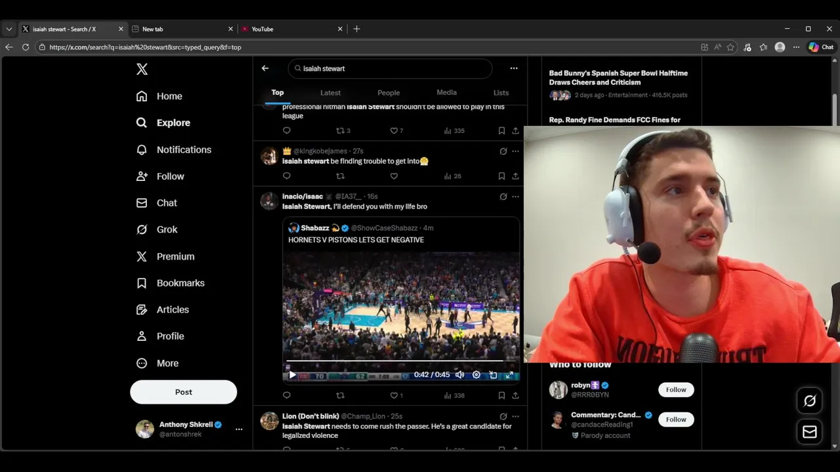Open more options on kingkobejames post

(x=515, y=151)
